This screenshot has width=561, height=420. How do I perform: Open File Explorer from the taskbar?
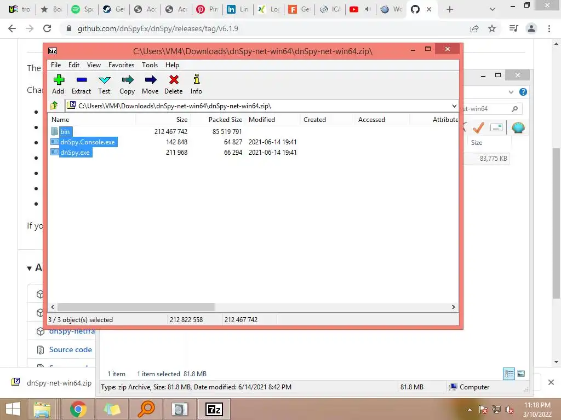point(42,409)
